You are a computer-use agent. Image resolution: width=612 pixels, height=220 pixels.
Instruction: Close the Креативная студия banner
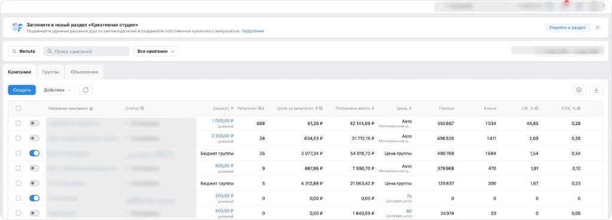click(598, 27)
